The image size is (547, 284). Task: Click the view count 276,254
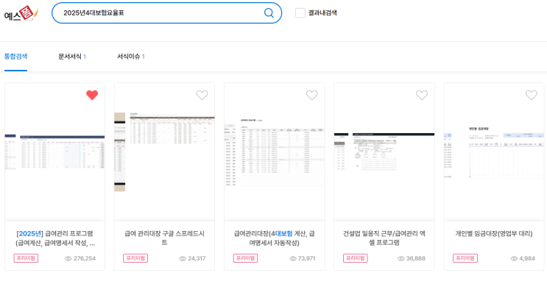coord(85,258)
